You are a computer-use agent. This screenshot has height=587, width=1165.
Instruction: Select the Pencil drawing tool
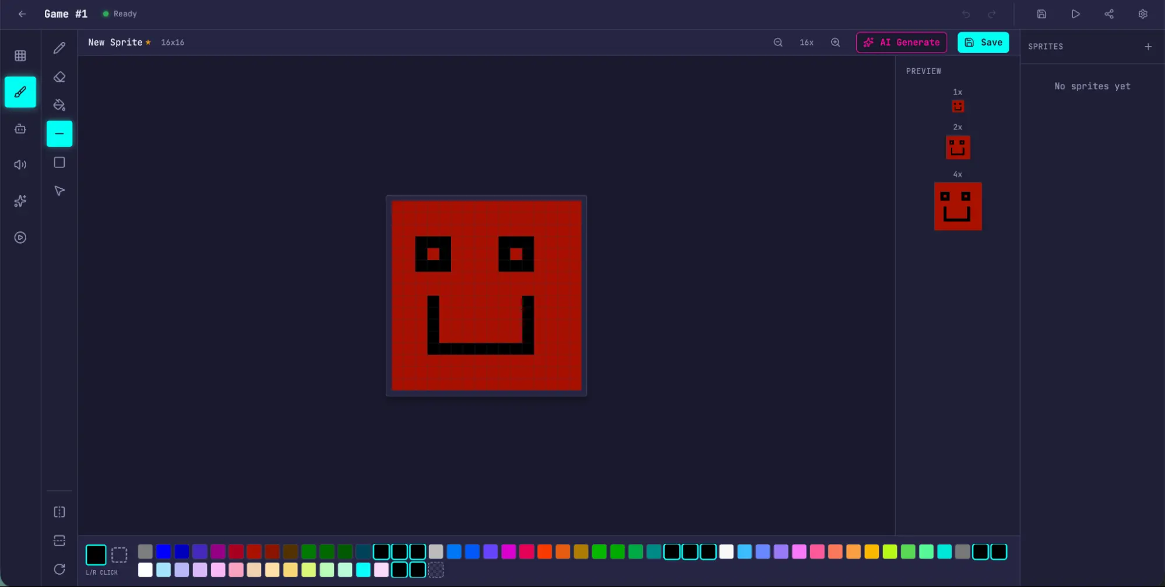[59, 48]
